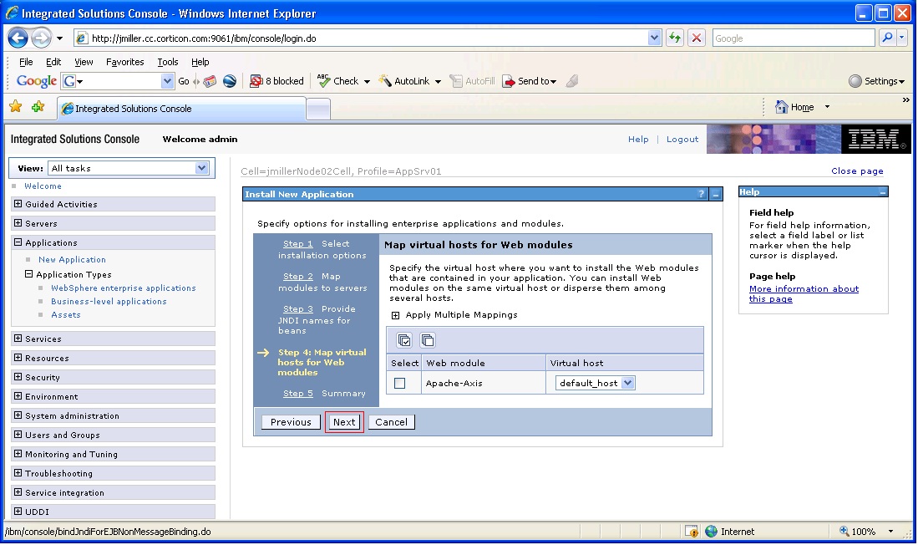
Task: Click the Refresh page icon
Action: point(675,38)
